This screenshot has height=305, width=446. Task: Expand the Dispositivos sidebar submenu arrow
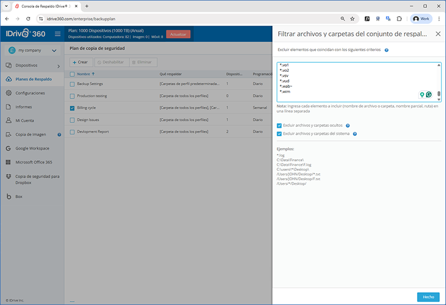59,66
